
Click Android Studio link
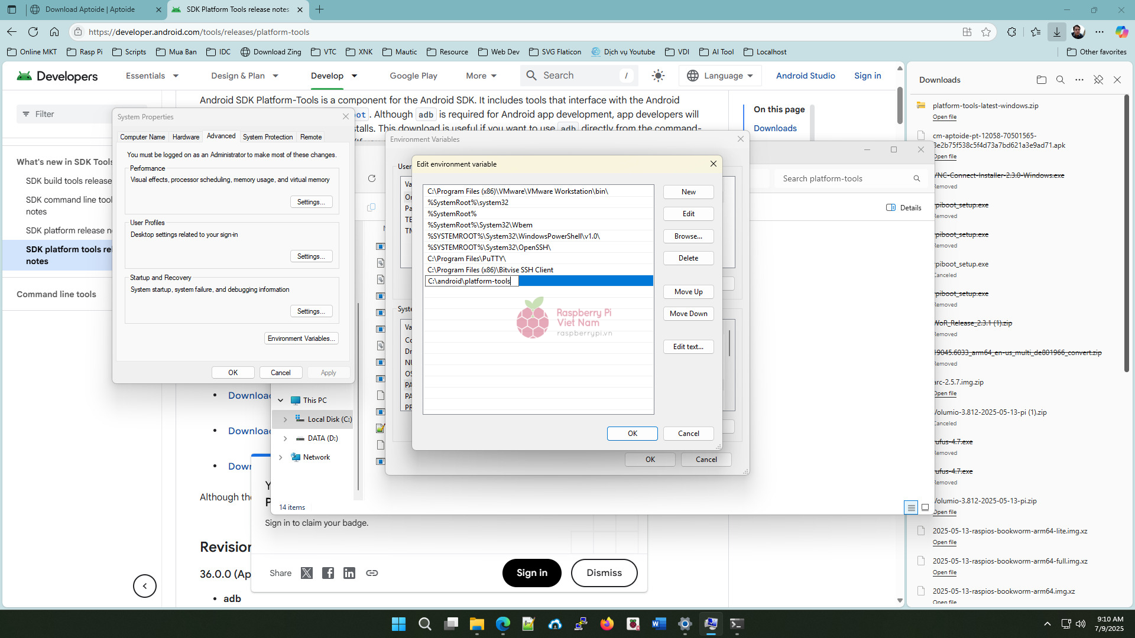(x=805, y=76)
